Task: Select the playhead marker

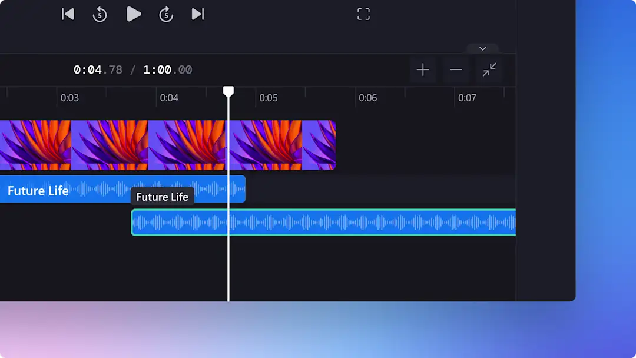Action: click(x=228, y=90)
